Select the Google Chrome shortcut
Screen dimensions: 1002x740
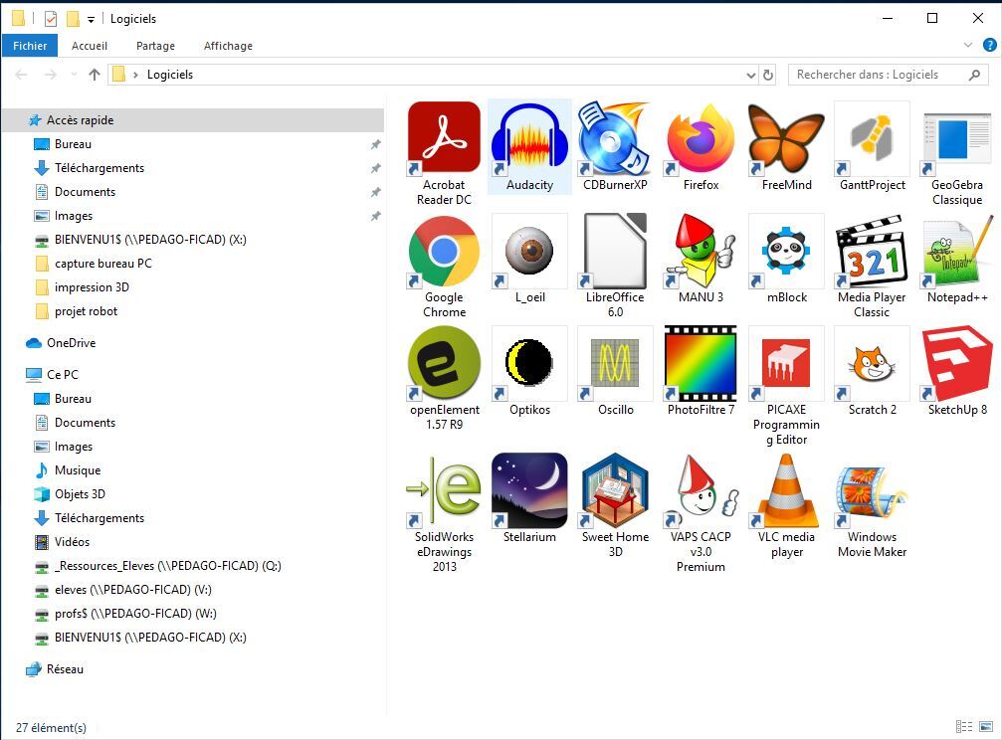(x=444, y=251)
